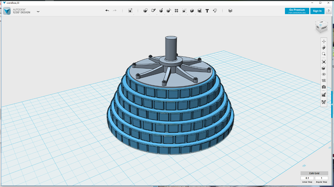Open materials and outlines display options
This screenshot has height=187, width=334.
click(x=324, y=68)
